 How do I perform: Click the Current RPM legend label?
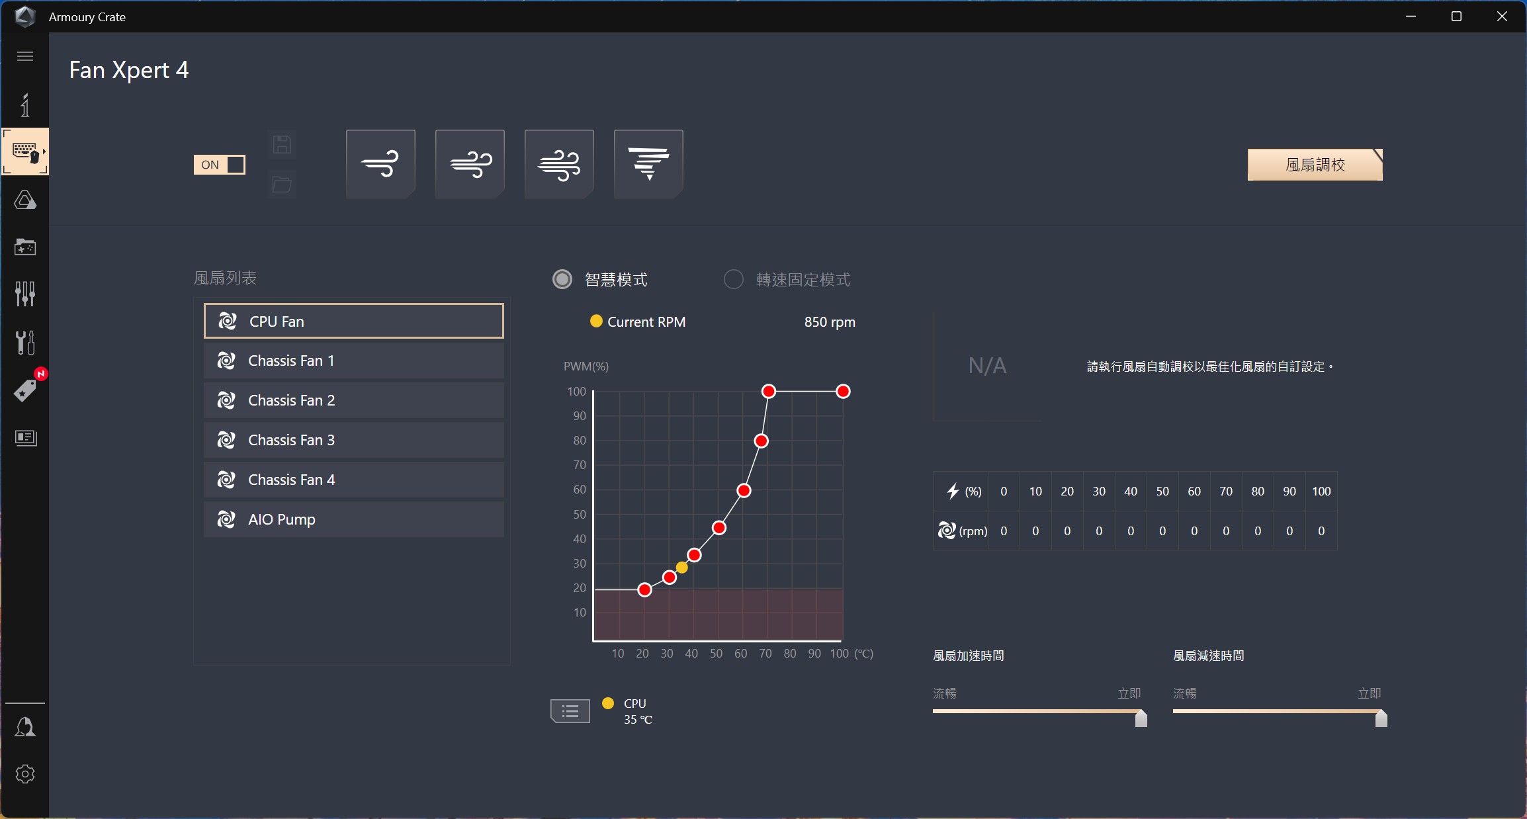[646, 322]
